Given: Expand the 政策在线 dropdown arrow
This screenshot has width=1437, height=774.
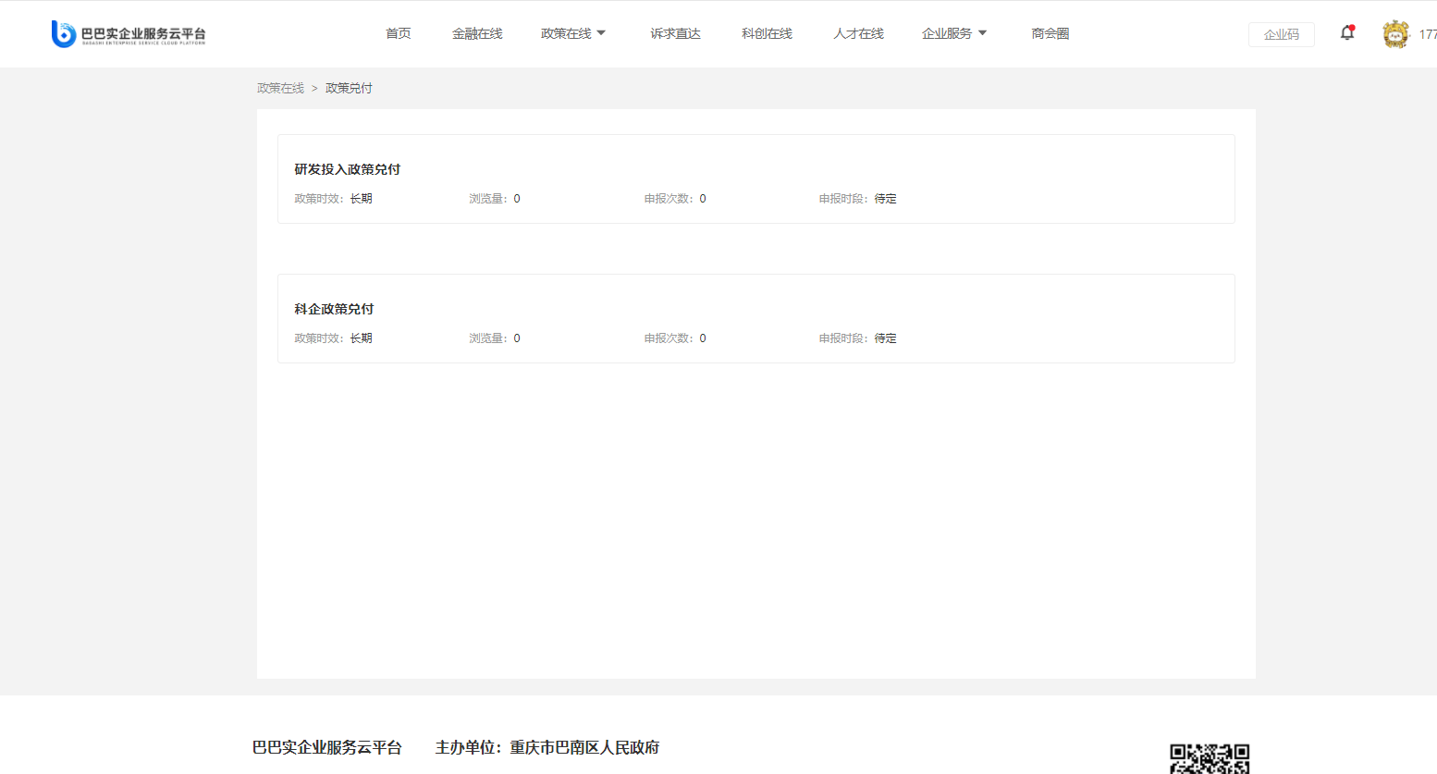Looking at the screenshot, I should point(601,33).
